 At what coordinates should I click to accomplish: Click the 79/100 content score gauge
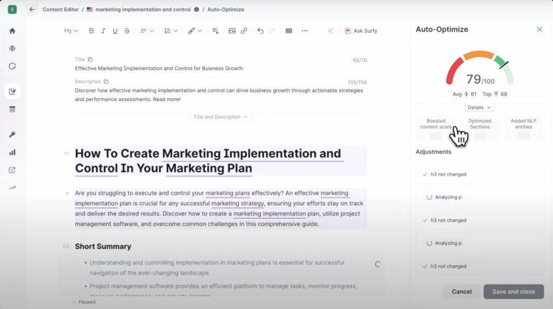click(x=480, y=68)
